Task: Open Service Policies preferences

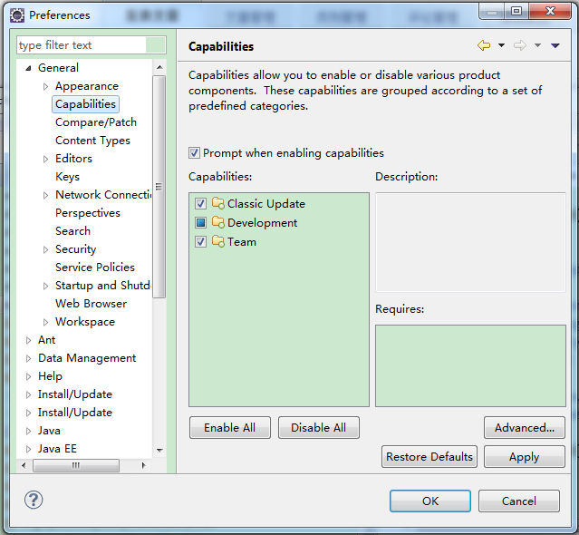Action: 95,267
